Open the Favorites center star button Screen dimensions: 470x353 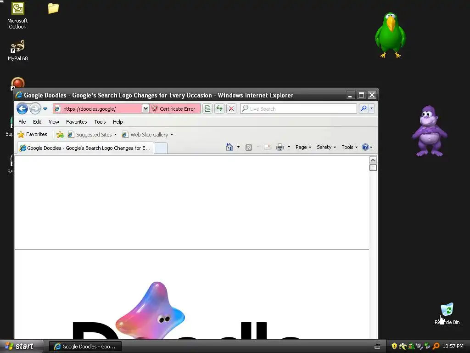[33, 135]
